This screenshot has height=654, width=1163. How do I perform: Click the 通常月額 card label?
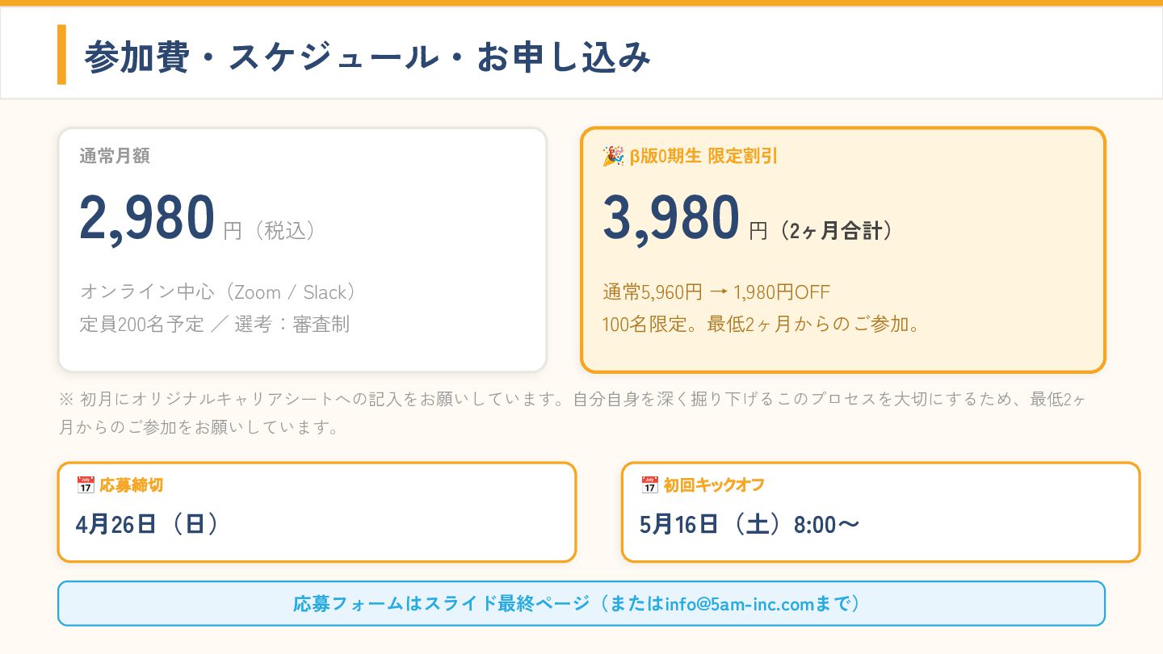pos(115,157)
